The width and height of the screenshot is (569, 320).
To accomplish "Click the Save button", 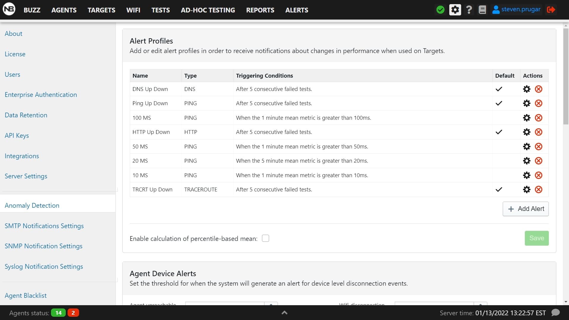I will [536, 238].
